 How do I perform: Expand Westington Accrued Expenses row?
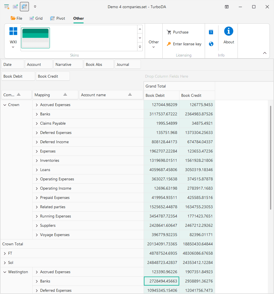coord(37,272)
